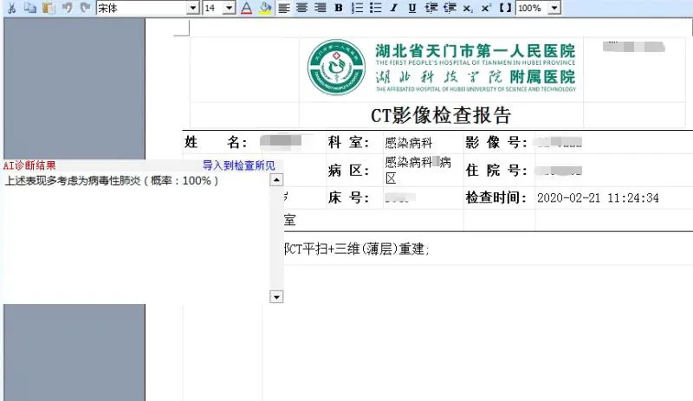
Task: Toggle bold formatting
Action: coord(338,8)
